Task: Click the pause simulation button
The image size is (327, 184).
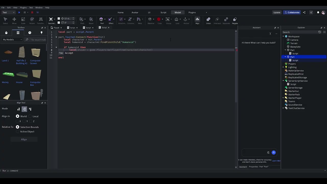Action: (25, 12)
